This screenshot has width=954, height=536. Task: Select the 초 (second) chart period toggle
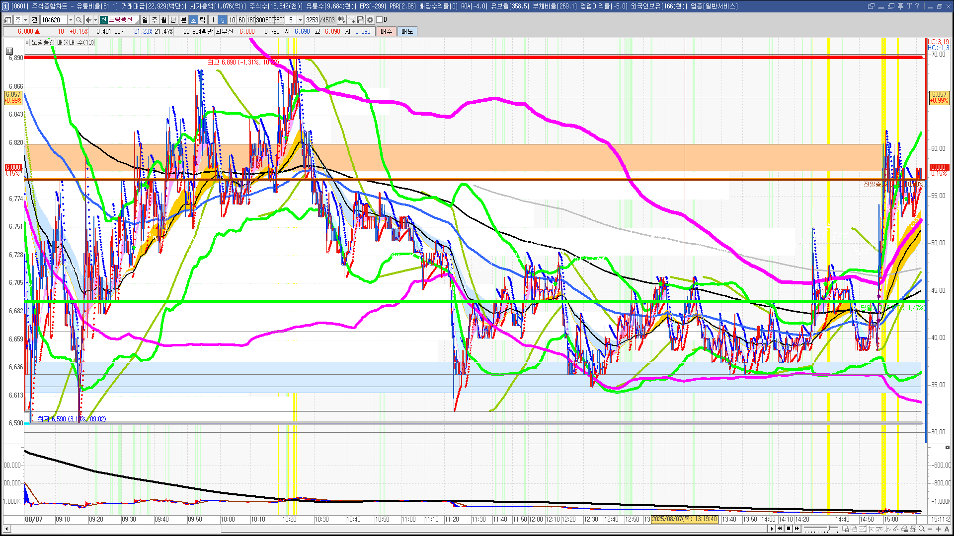point(193,20)
